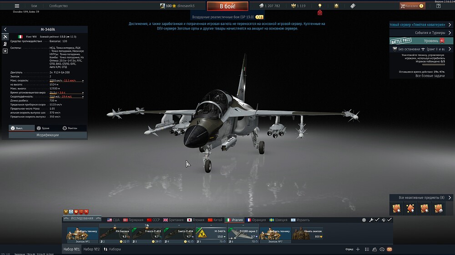Open crew slot settings gear icon
The height and width of the screenshot is (255, 455).
364,220
